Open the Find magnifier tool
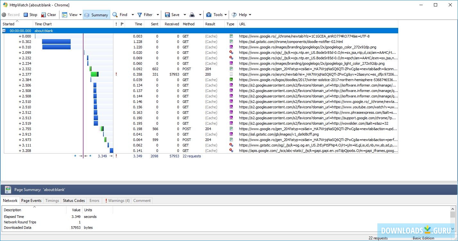The image size is (458, 241). (120, 15)
